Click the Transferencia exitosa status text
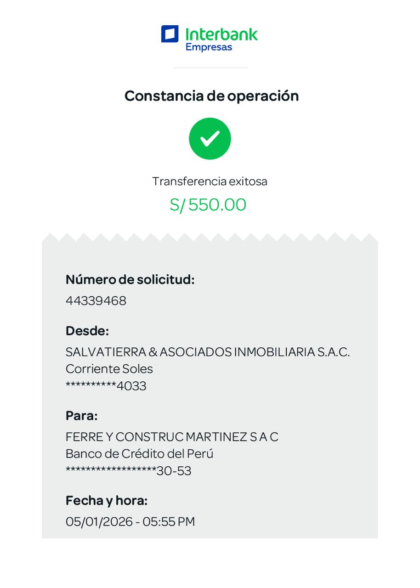 pos(210,181)
